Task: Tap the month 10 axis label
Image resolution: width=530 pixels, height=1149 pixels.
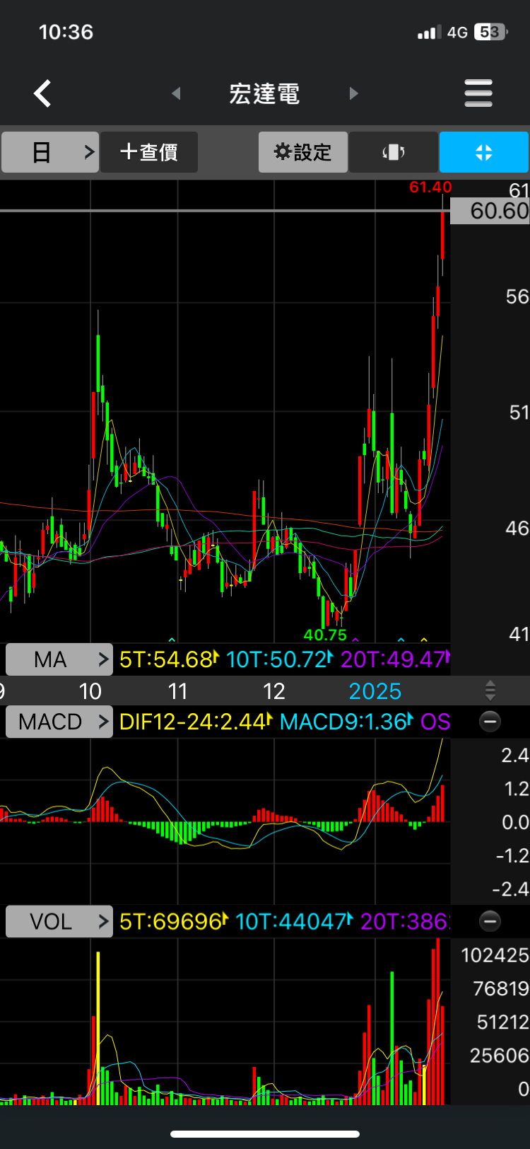Action: pos(90,691)
